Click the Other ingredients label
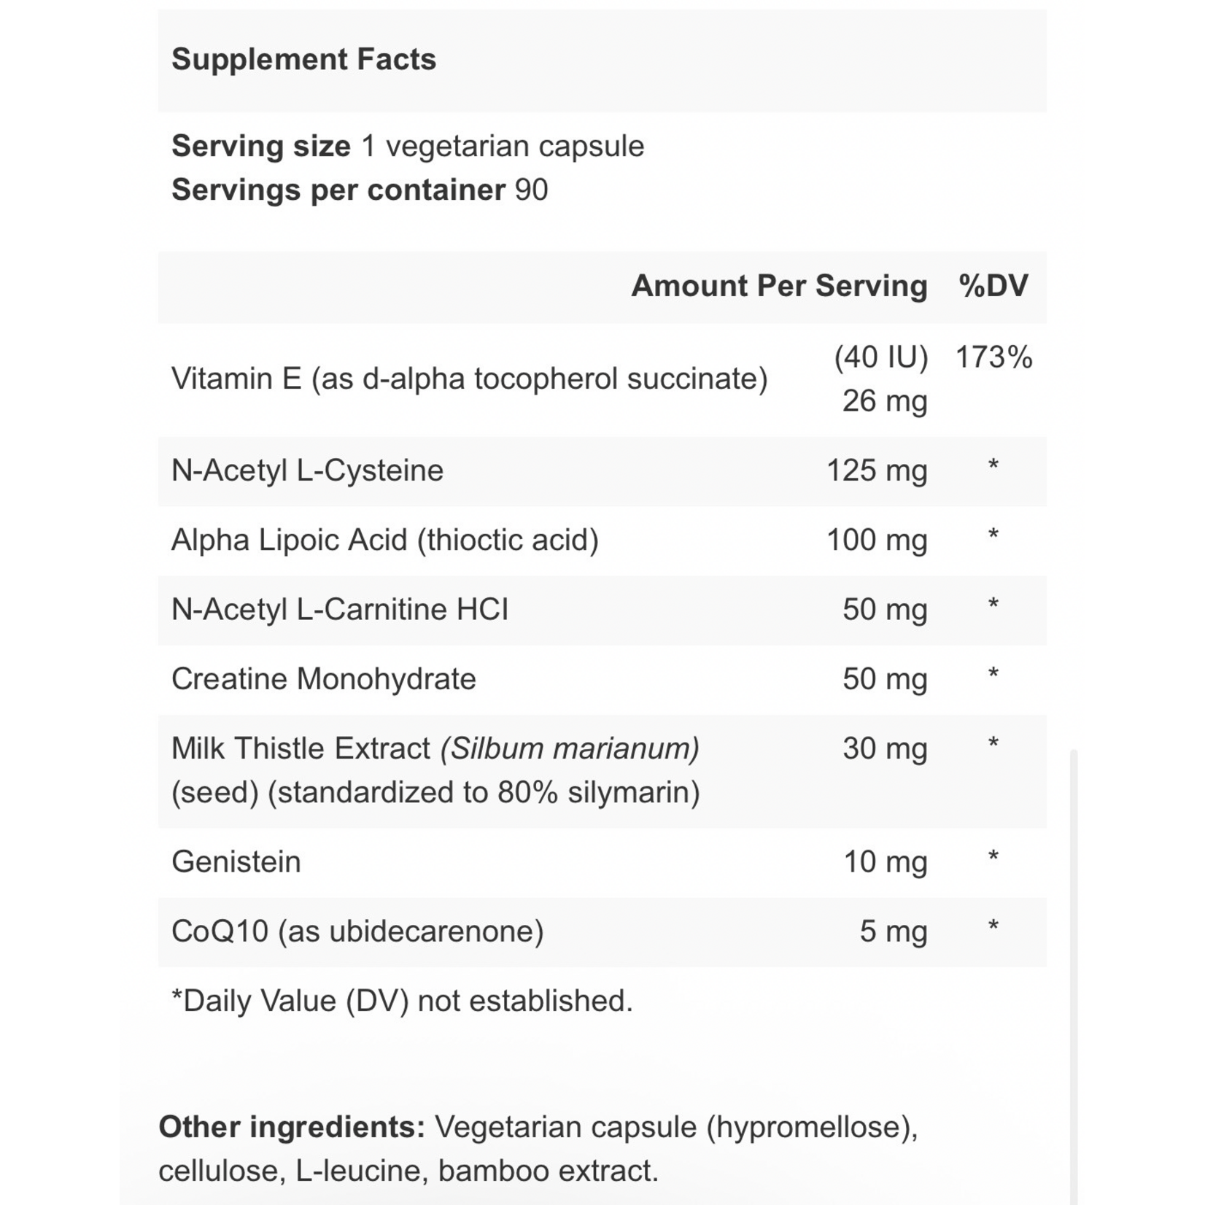The height and width of the screenshot is (1205, 1205). click(292, 1127)
